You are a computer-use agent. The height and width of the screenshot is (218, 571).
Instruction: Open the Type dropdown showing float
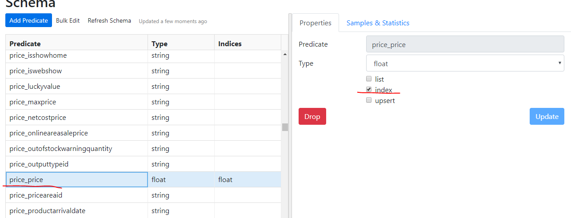[x=465, y=63]
